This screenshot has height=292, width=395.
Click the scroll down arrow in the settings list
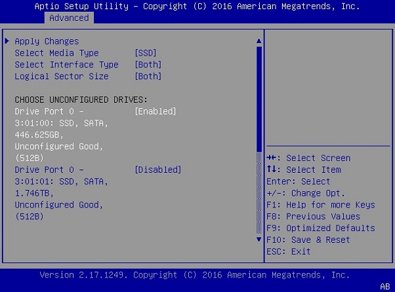tap(259, 240)
